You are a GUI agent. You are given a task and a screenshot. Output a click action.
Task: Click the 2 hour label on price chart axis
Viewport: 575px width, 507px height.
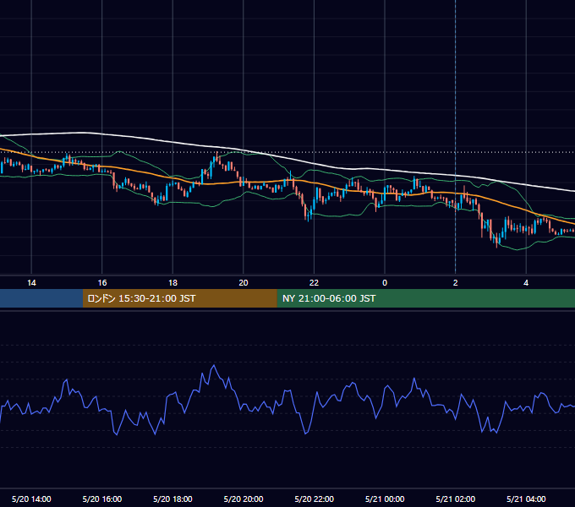click(456, 283)
